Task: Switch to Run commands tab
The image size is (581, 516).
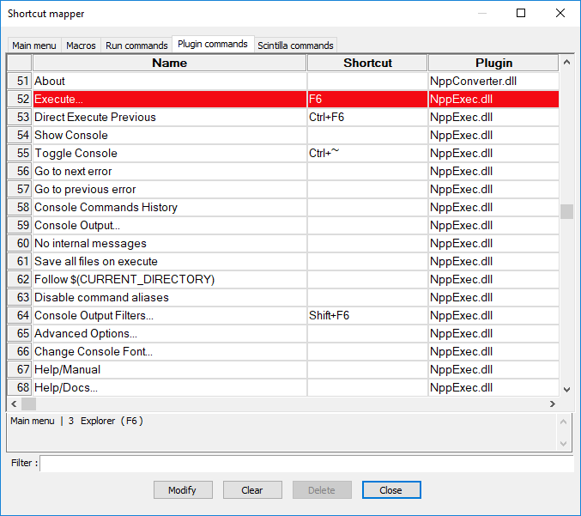Action: [x=136, y=46]
